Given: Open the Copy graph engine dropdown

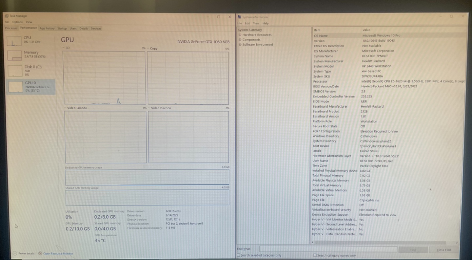Looking at the screenshot, I should click(148, 49).
